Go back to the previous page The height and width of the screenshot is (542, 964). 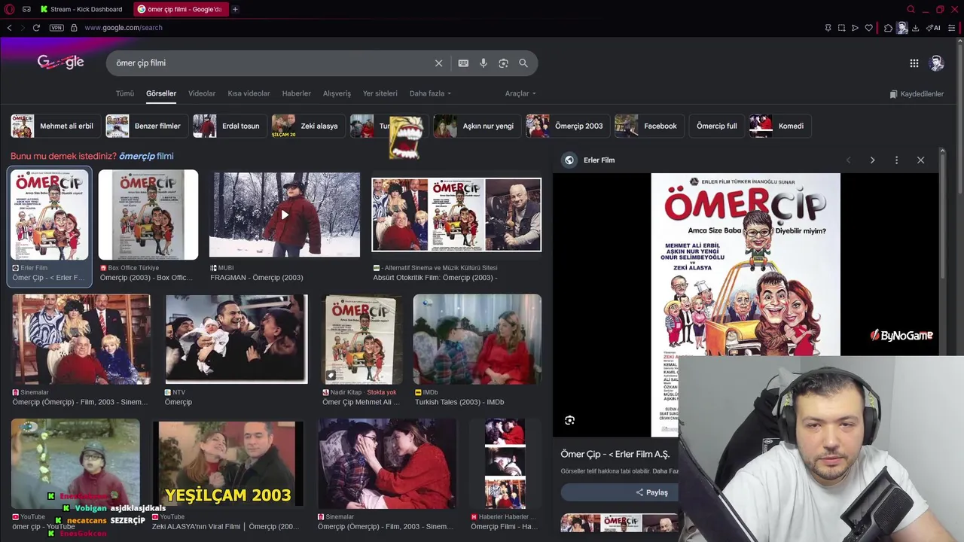9,28
